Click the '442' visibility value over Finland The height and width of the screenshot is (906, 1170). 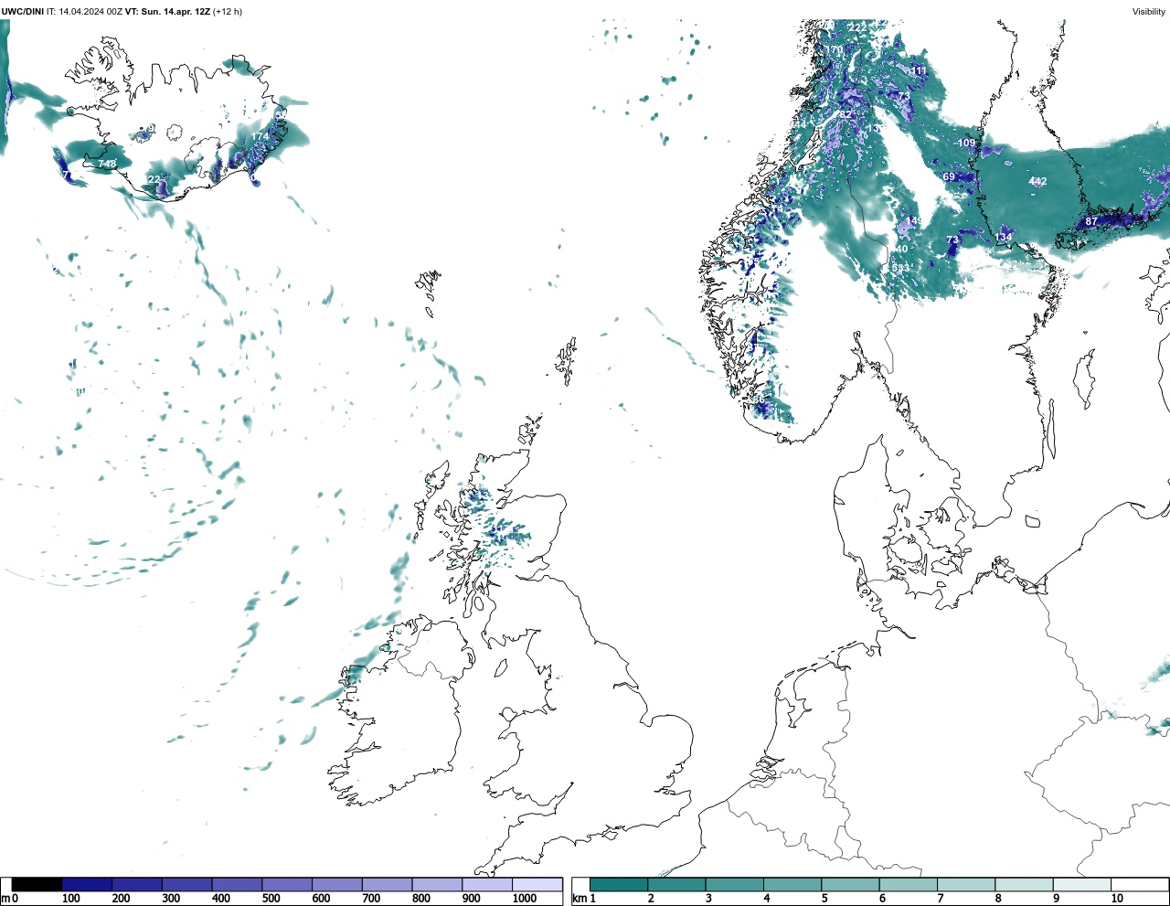coord(1037,182)
